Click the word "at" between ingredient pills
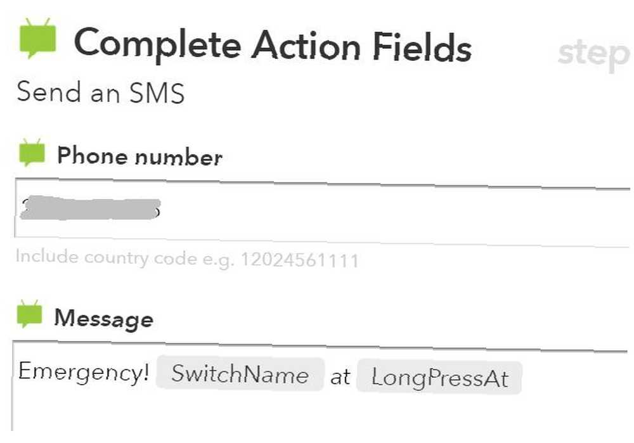 (340, 376)
